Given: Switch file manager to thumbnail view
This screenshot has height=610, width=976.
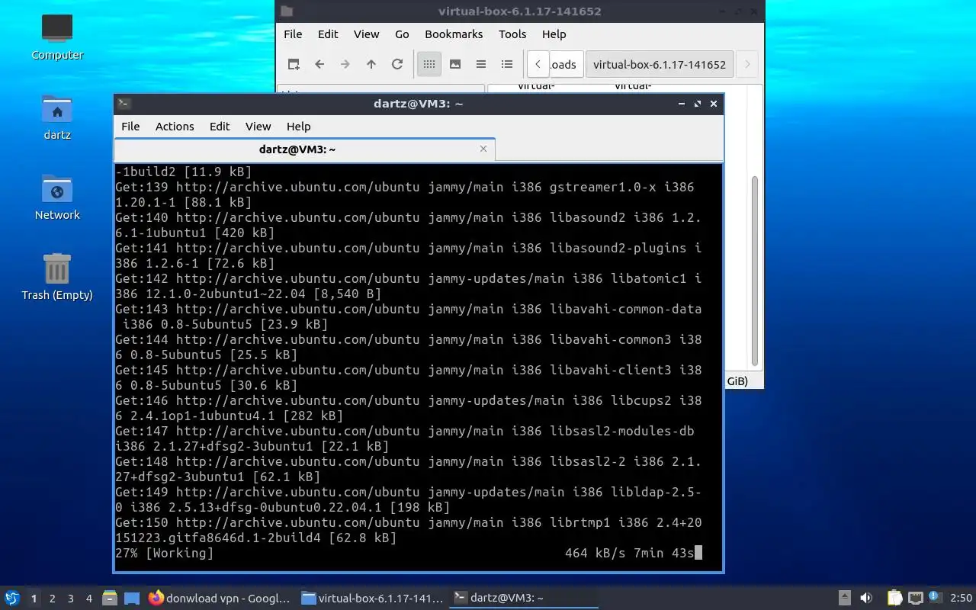Looking at the screenshot, I should point(455,64).
